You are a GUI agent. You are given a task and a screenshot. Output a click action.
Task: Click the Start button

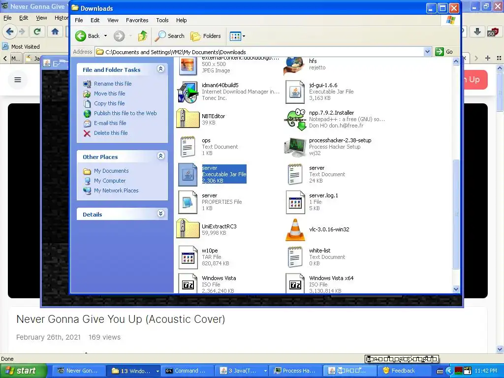coord(23,371)
